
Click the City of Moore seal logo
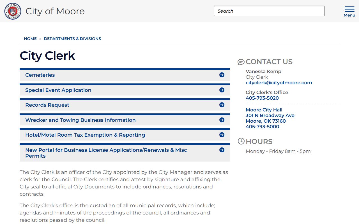pyautogui.click(x=13, y=11)
